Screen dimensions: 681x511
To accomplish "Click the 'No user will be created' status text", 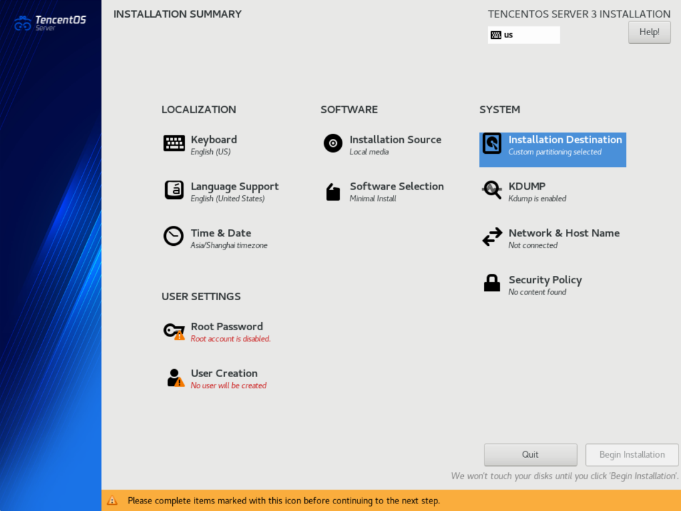I will click(228, 385).
